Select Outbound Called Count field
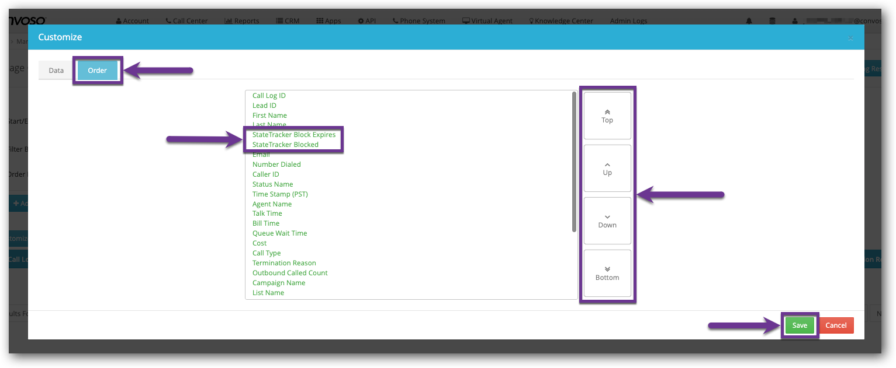The width and height of the screenshot is (896, 368). tap(290, 273)
